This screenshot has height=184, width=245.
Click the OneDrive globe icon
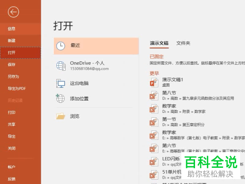pos(61,66)
